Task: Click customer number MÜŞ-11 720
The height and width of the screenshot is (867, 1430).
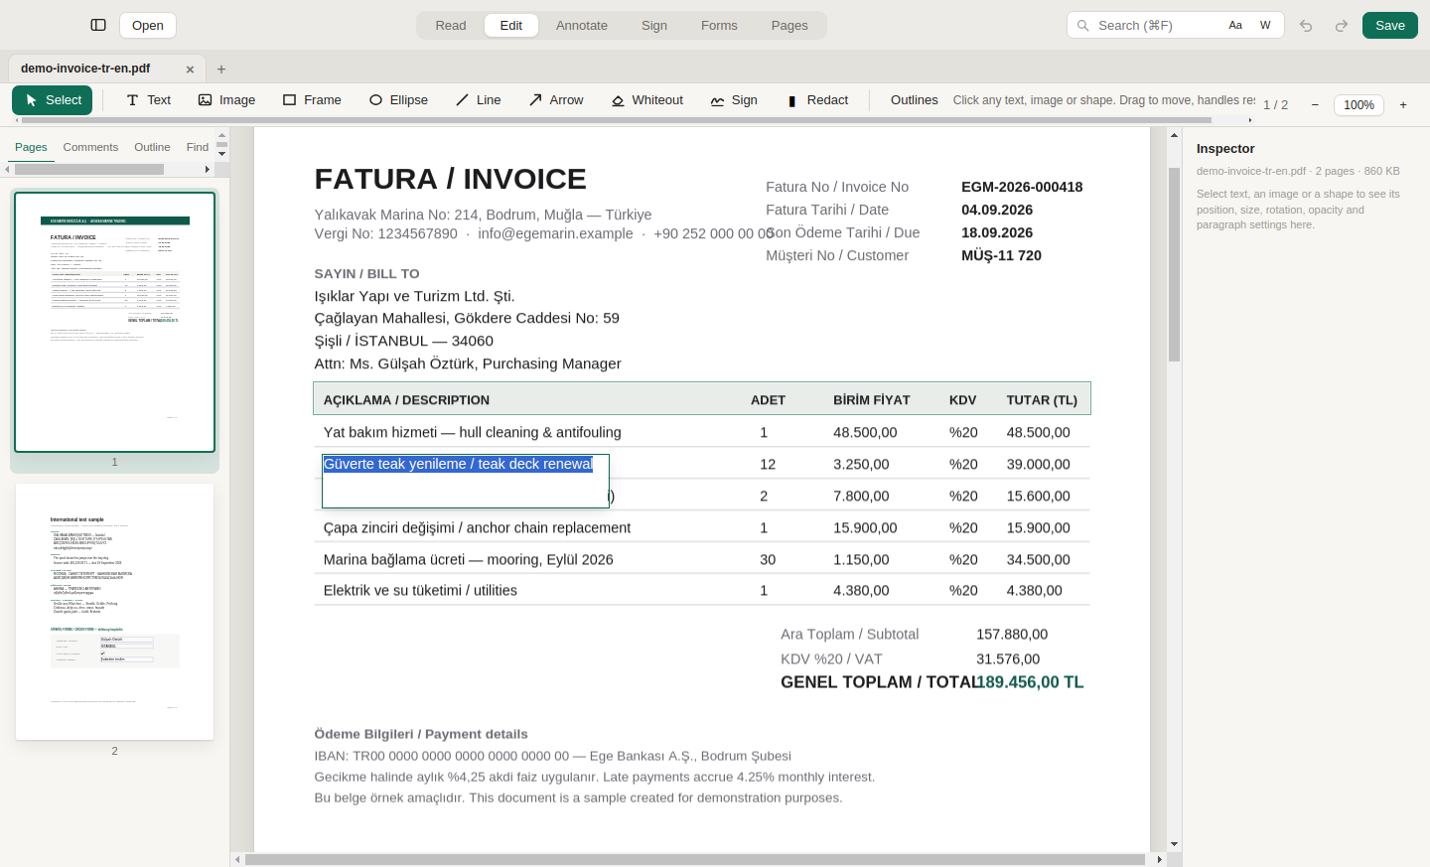Action: pyautogui.click(x=1001, y=255)
